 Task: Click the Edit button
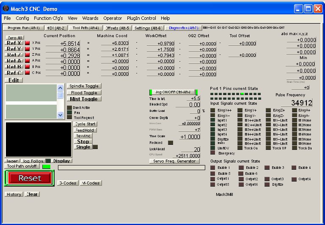coord(14,80)
